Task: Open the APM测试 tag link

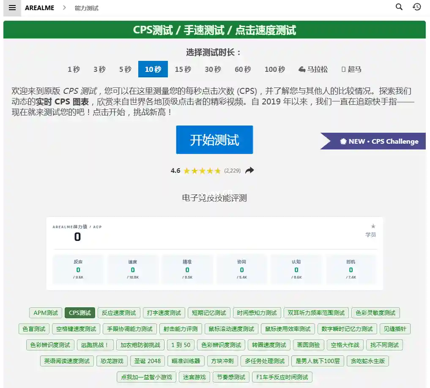Action: [46, 313]
